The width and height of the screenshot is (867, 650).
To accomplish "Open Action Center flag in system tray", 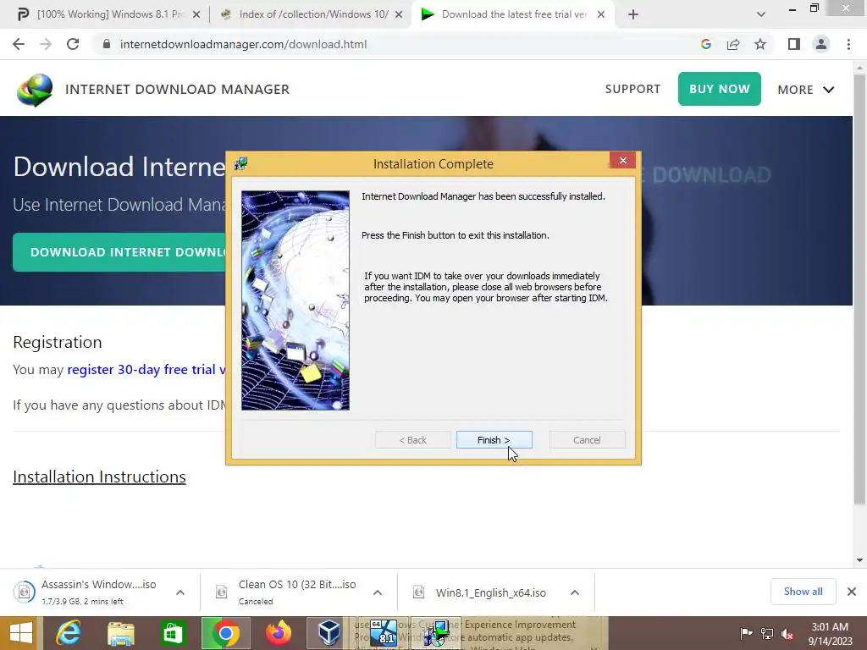I will pyautogui.click(x=746, y=633).
